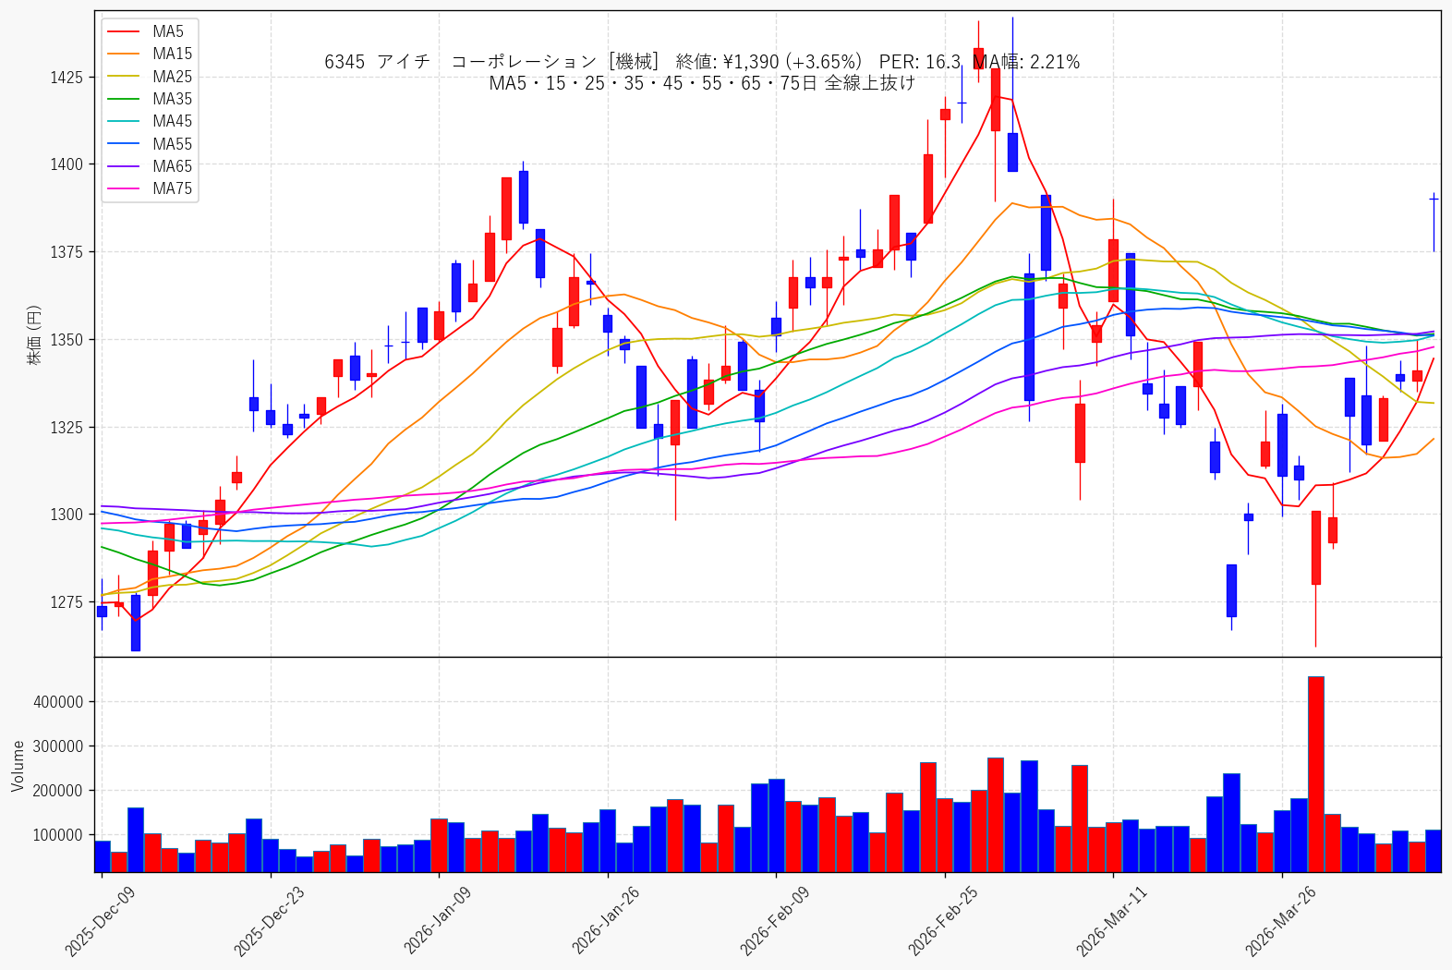Click the MA45 legend entry
Screen dimensions: 1452x970
150,121
